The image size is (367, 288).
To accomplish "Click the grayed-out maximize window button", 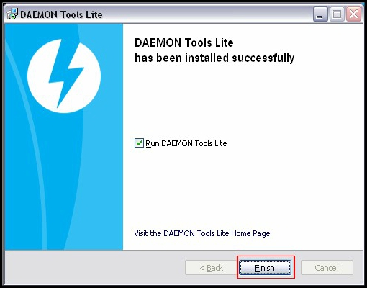I will pos(337,14).
